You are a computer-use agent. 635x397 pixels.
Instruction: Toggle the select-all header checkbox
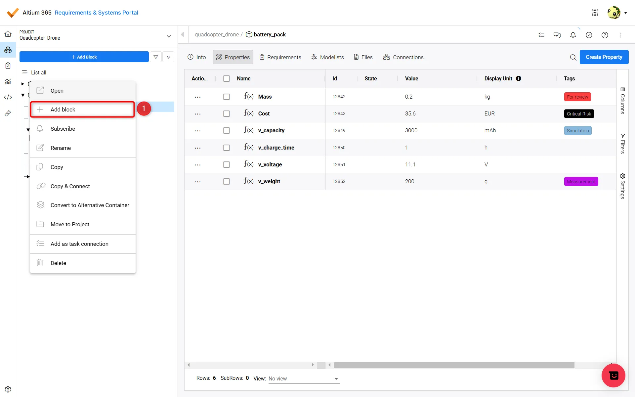(226, 78)
